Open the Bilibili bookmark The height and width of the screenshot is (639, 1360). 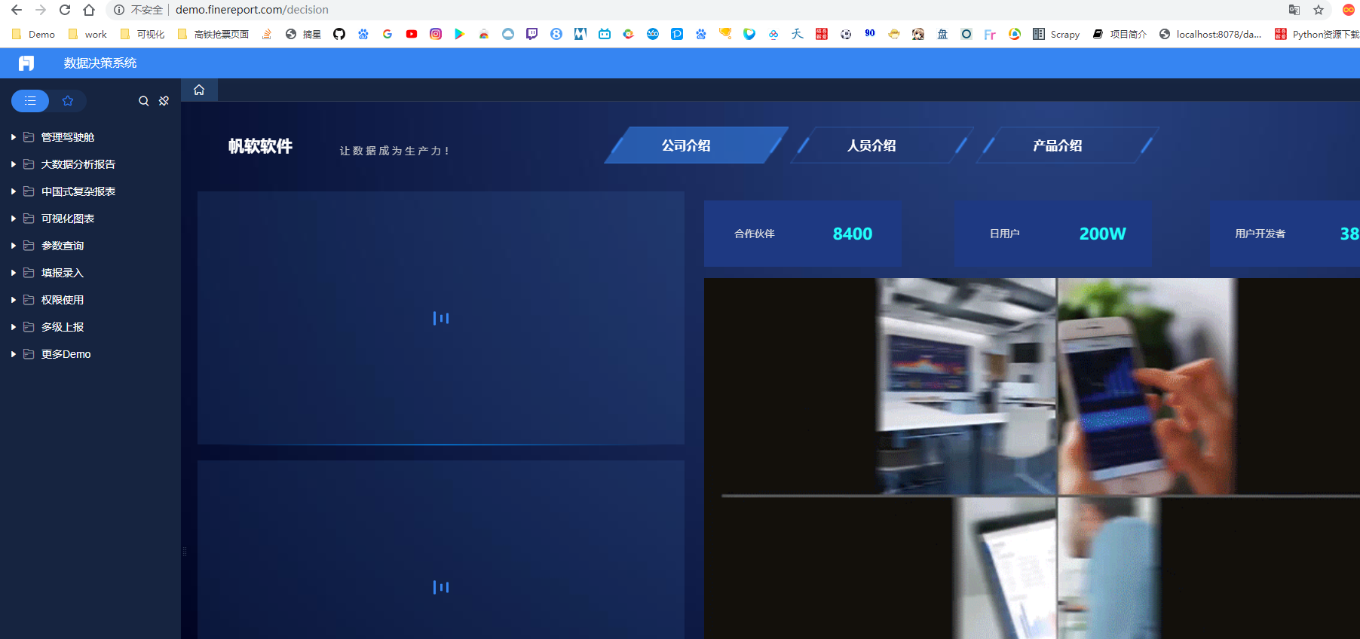(605, 34)
